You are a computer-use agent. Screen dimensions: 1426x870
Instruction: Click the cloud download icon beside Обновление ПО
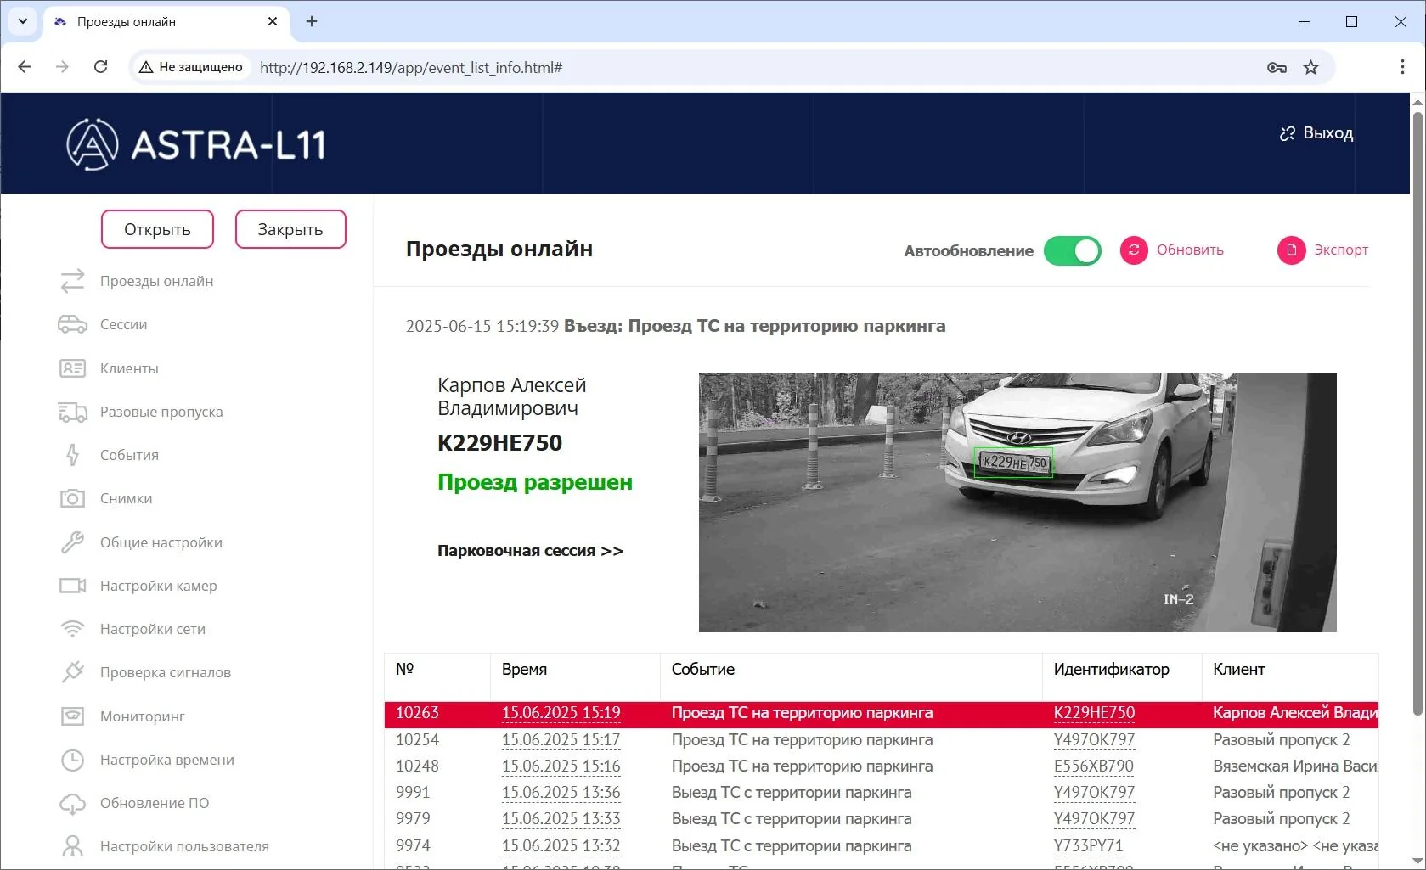(72, 803)
